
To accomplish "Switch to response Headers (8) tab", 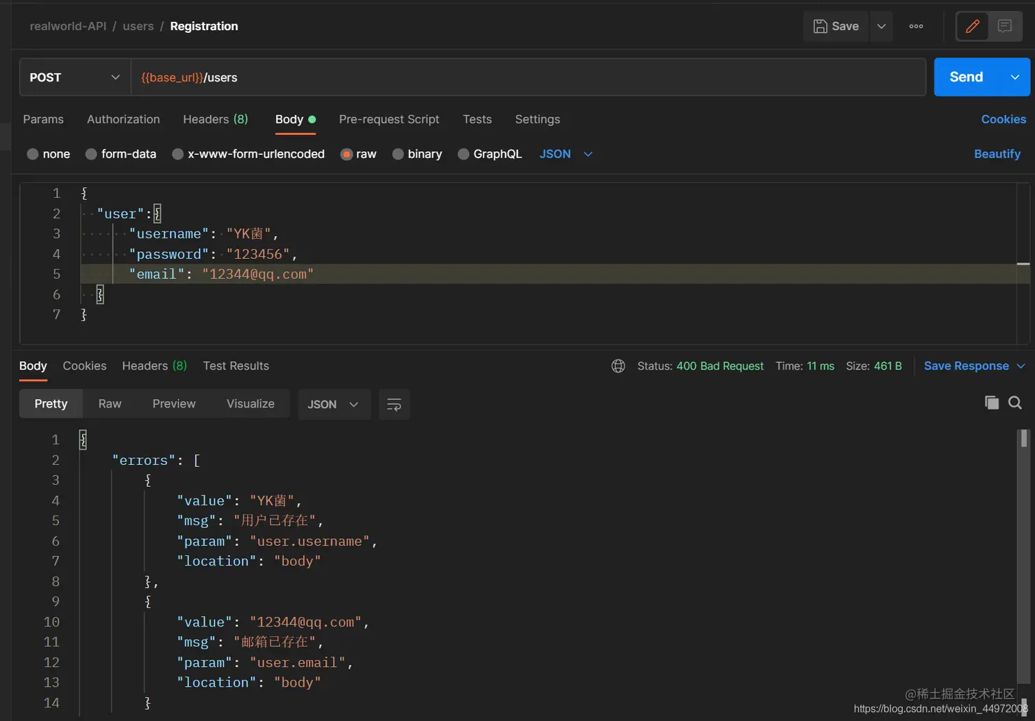I will (x=154, y=366).
